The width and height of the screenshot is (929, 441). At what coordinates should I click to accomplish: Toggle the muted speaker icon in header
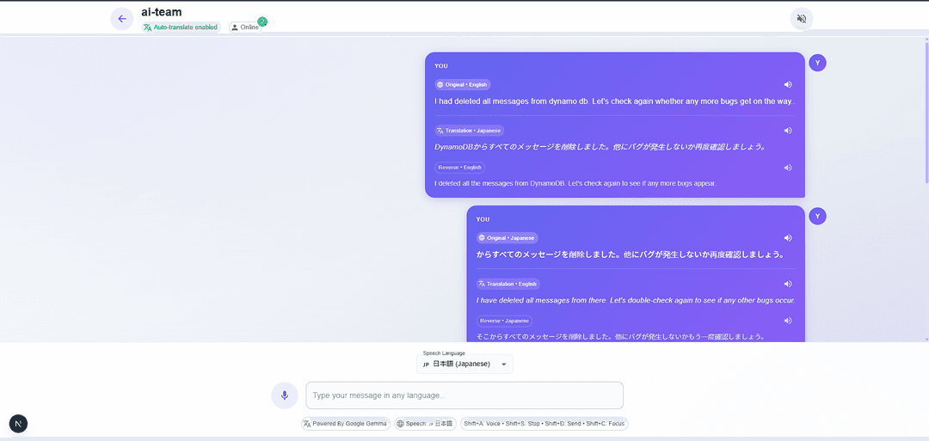(x=801, y=19)
